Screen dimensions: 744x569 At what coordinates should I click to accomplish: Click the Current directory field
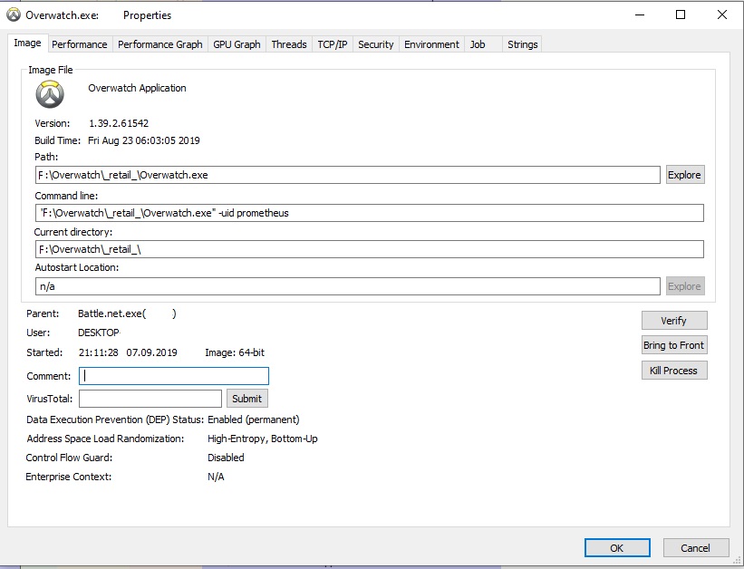pos(369,249)
